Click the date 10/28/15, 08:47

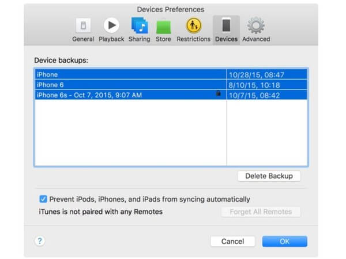click(257, 75)
